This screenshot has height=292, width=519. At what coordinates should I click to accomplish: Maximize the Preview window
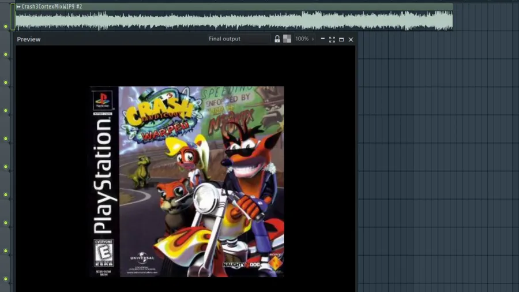(341, 39)
